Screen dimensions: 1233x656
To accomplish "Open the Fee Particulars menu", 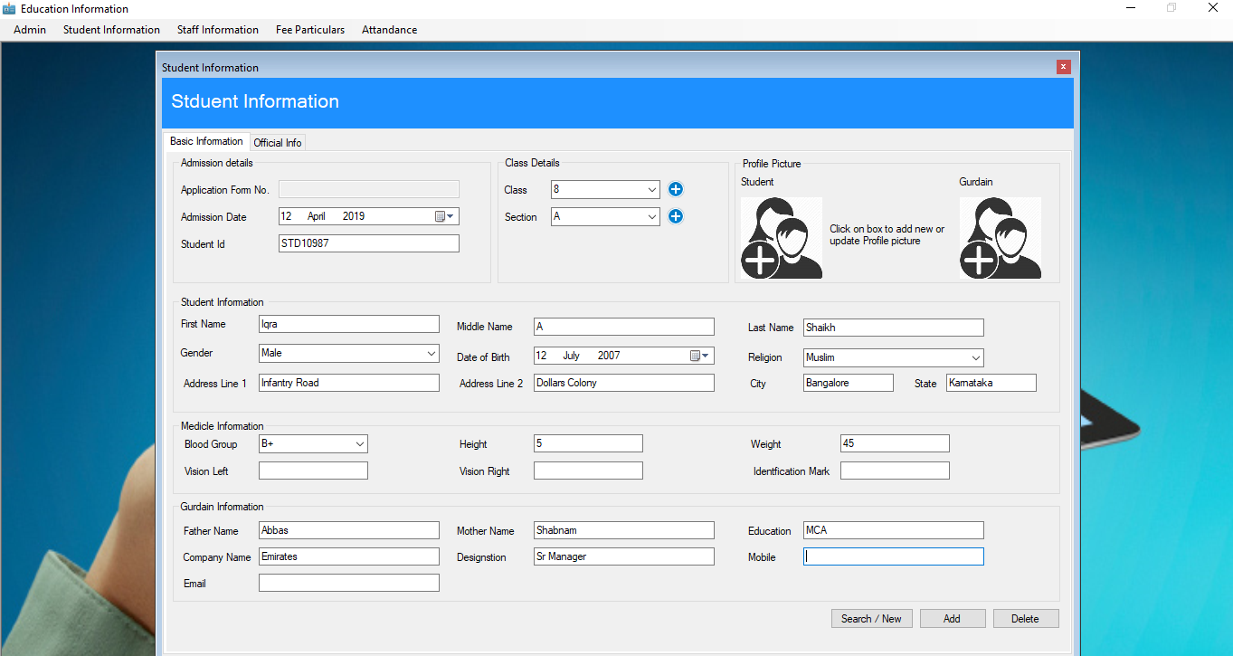I will coord(310,30).
